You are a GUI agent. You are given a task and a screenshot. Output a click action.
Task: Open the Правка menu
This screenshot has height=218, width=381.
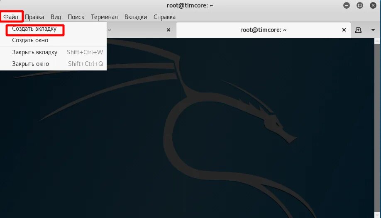tap(34, 17)
